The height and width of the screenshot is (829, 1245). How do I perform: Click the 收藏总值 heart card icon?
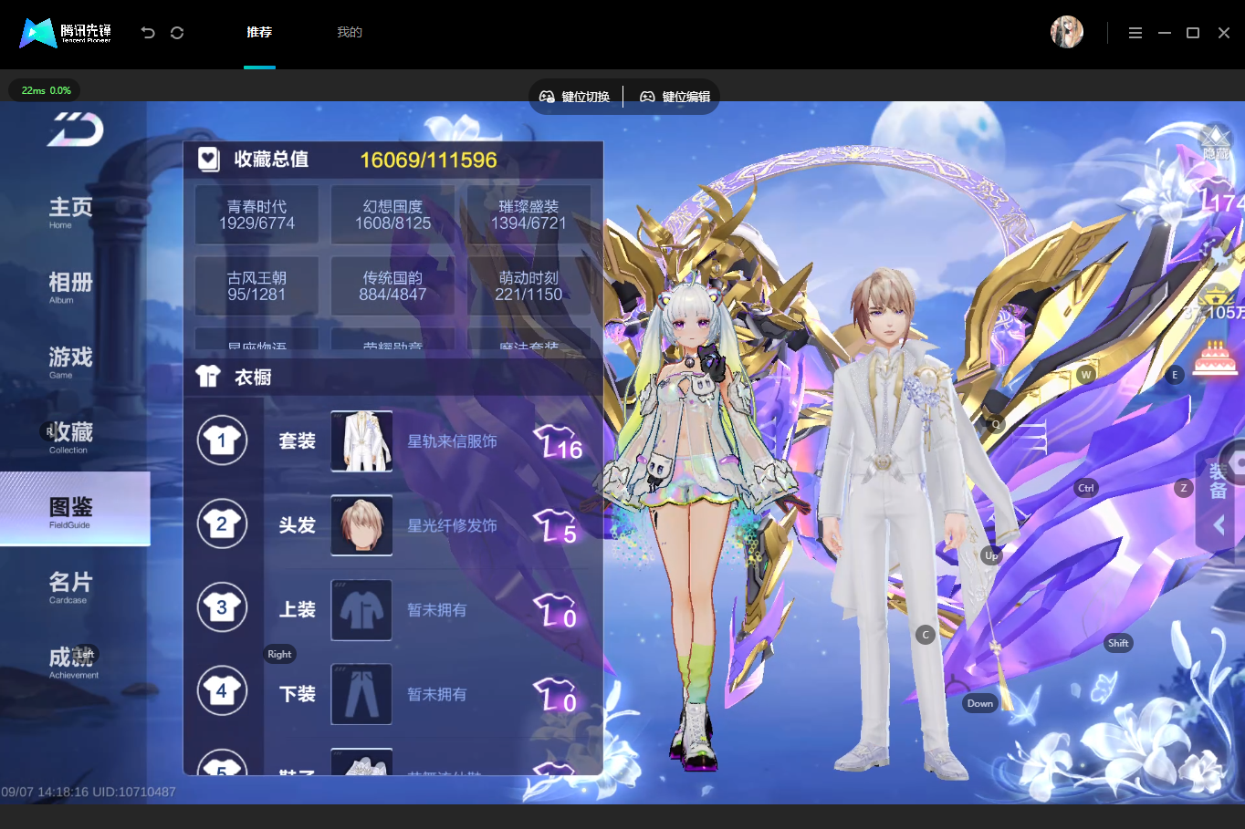209,160
